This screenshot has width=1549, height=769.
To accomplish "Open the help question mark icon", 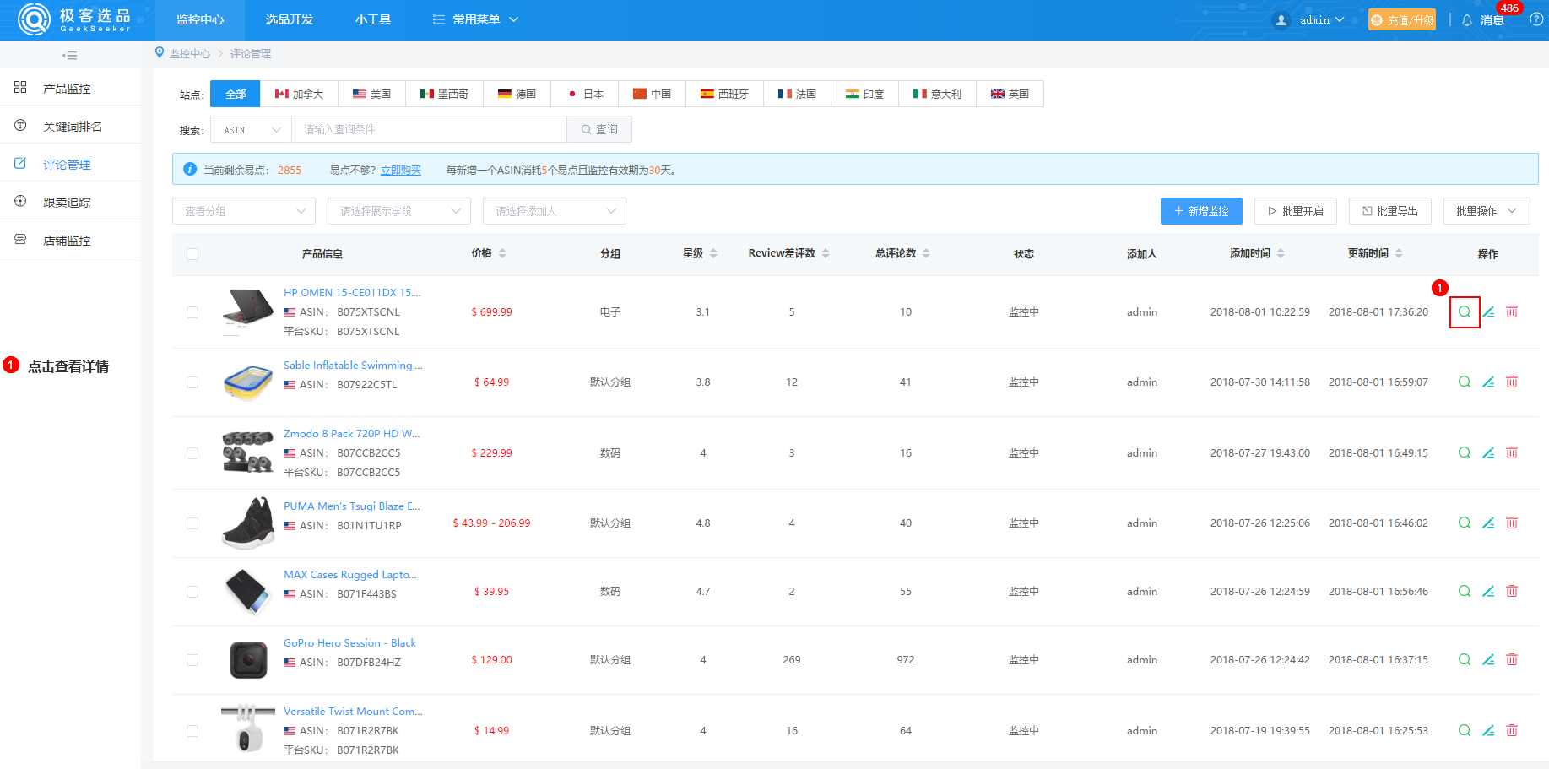I will click(1536, 19).
